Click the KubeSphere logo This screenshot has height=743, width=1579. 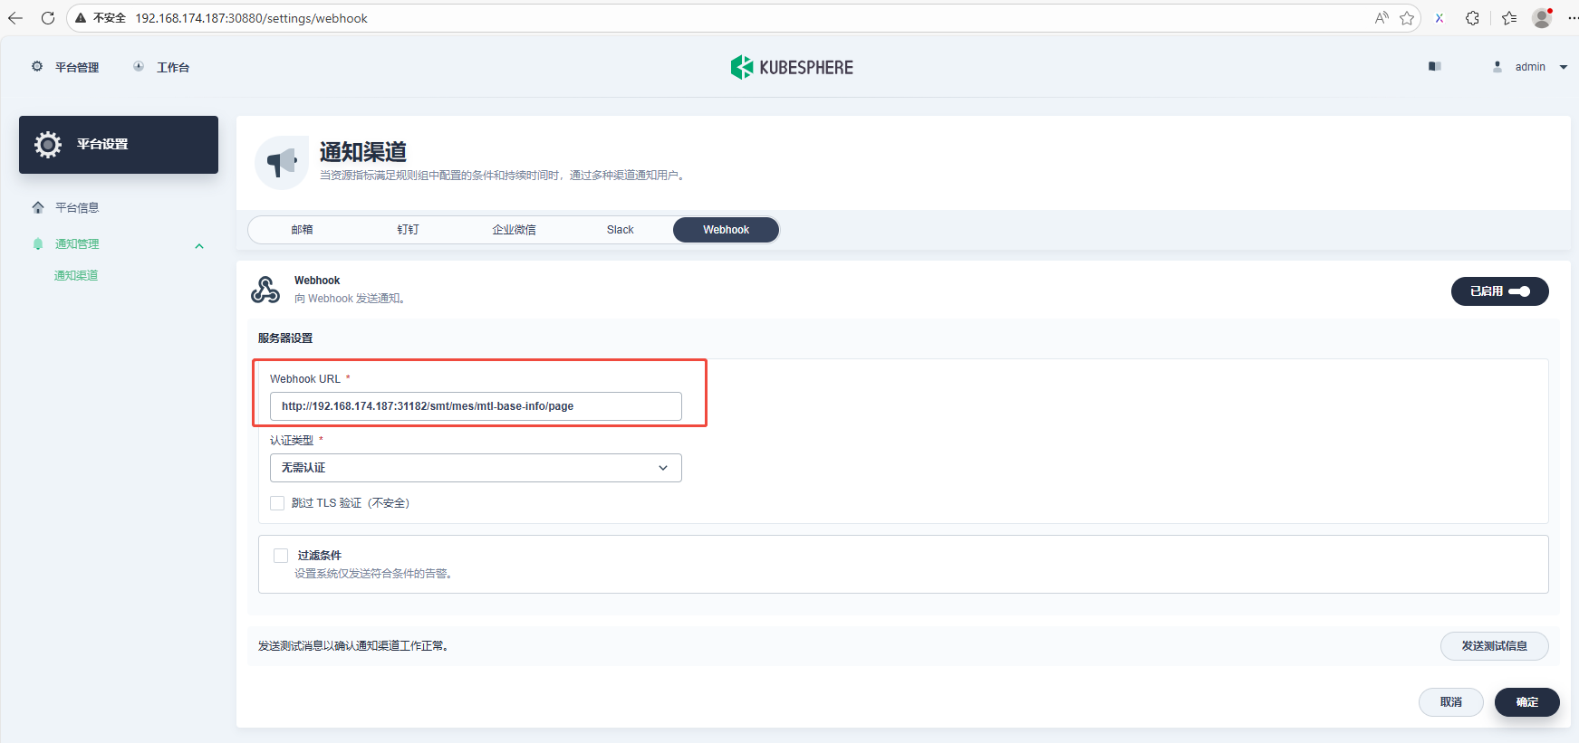tap(792, 67)
